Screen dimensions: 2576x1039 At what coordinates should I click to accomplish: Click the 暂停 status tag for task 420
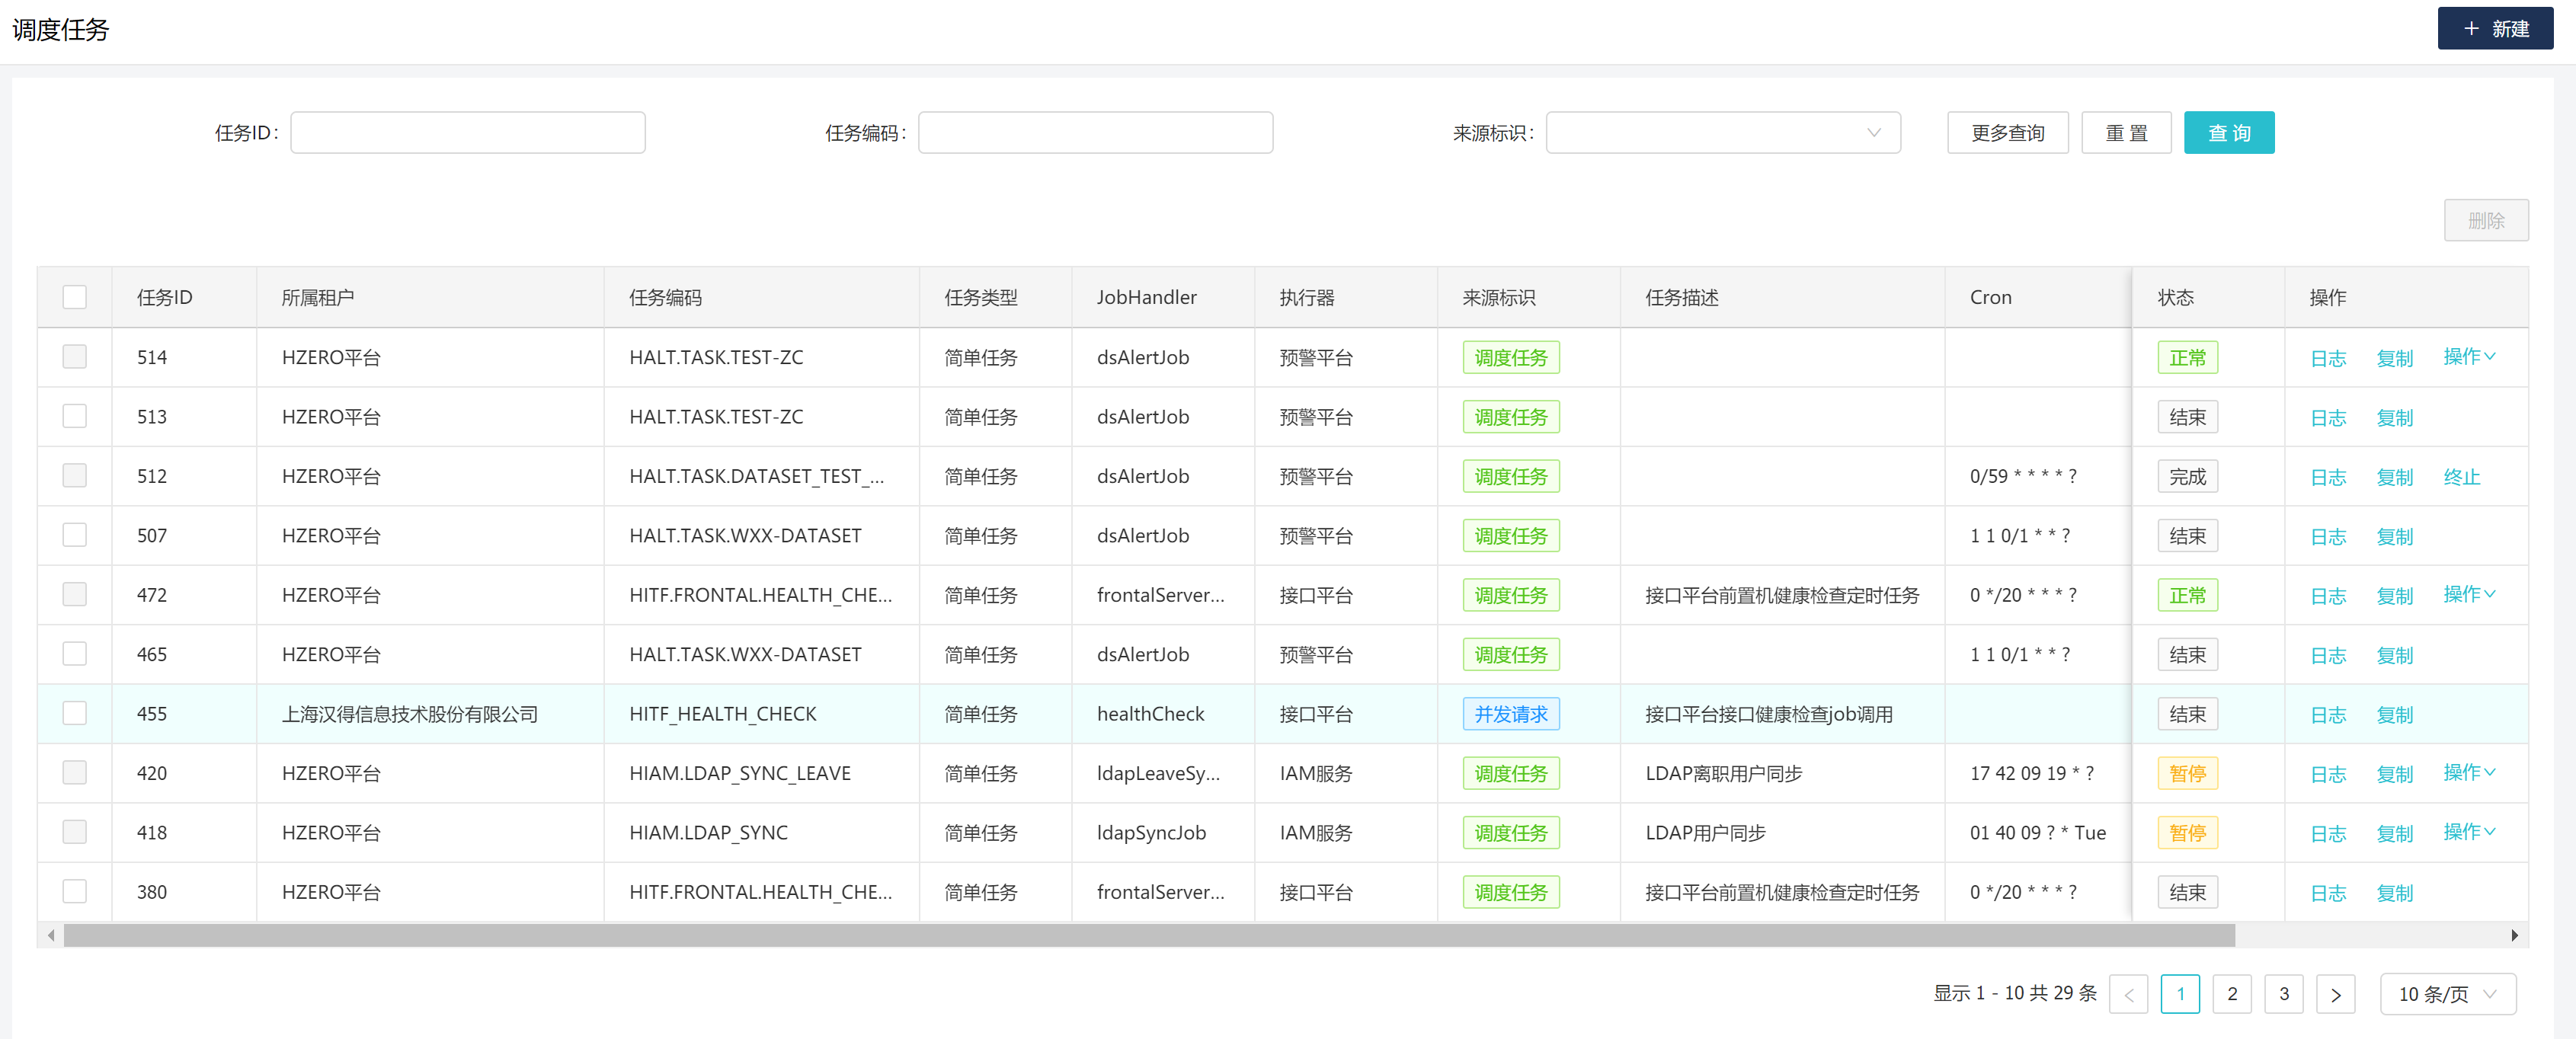coord(2187,773)
